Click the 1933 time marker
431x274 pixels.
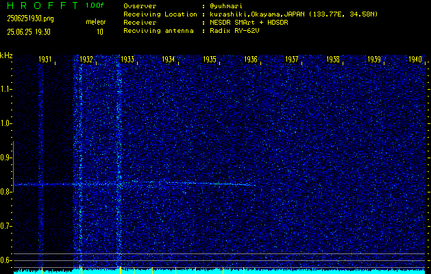[127, 60]
